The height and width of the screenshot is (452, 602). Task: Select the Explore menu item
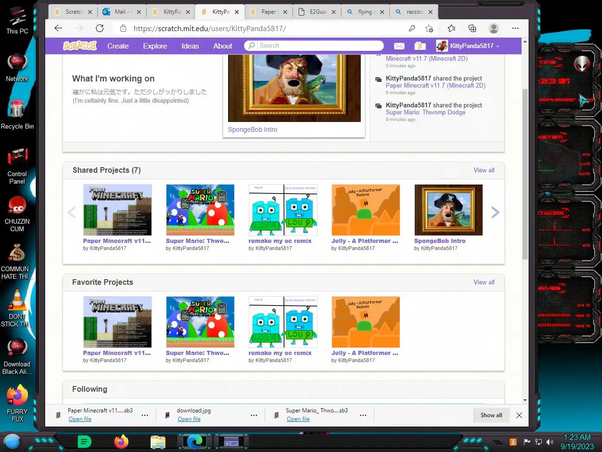(x=155, y=46)
